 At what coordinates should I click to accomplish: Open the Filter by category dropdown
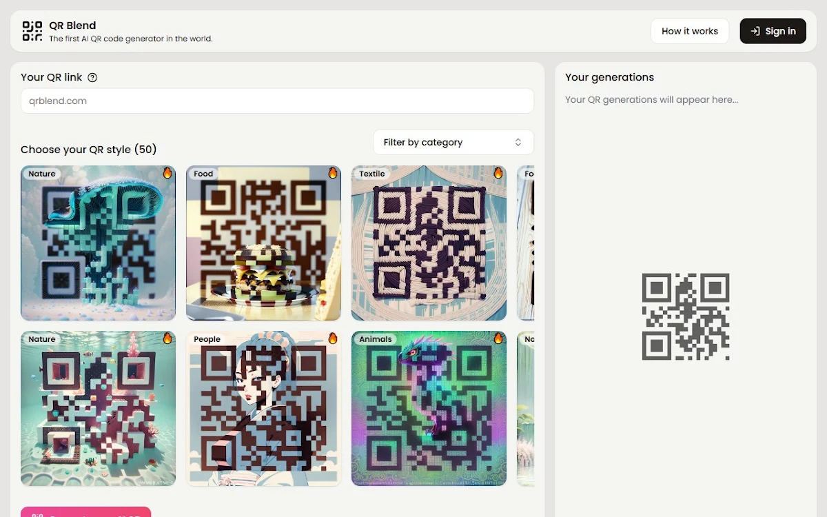453,142
